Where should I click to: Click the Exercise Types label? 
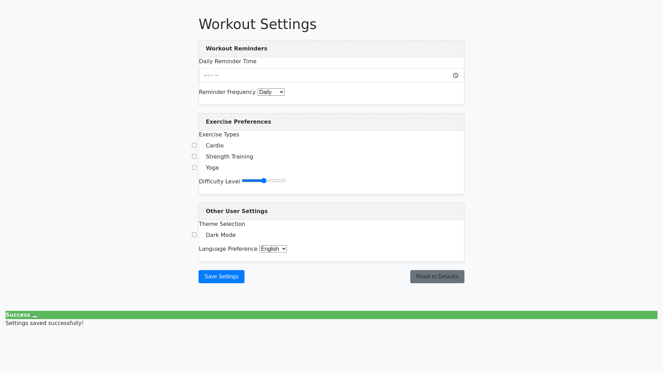point(219,135)
